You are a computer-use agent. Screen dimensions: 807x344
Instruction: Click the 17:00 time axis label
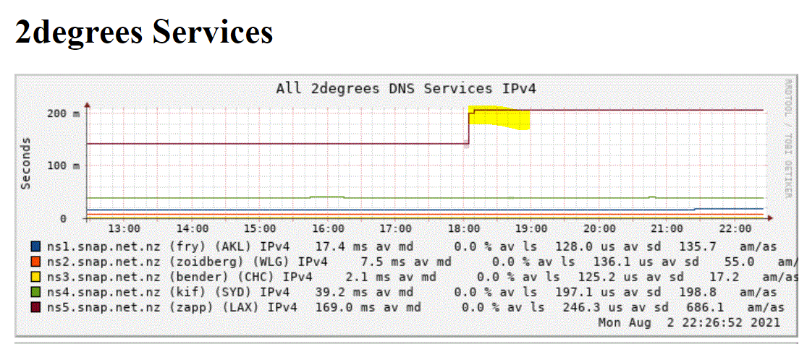pyautogui.click(x=396, y=228)
